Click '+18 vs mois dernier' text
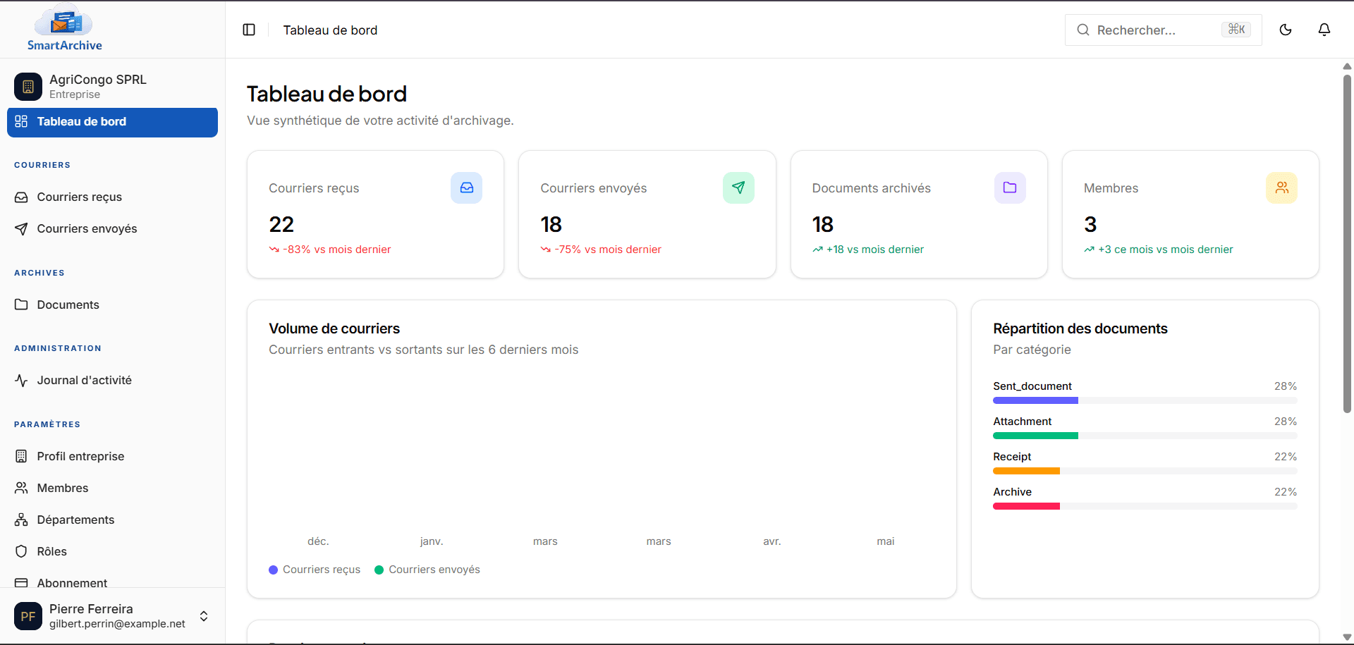 click(875, 250)
